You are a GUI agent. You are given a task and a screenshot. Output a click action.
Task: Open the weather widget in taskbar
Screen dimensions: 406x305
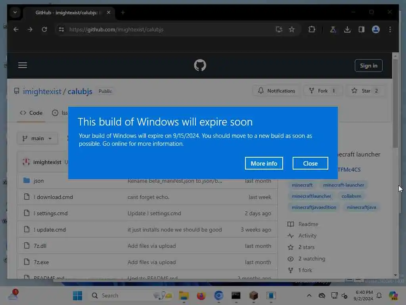(x=12, y=295)
